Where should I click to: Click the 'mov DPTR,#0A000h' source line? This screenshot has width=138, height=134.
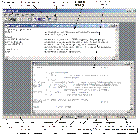(x=17, y=39)
